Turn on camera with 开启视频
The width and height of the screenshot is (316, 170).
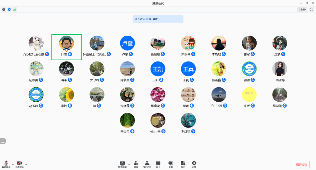(19, 164)
